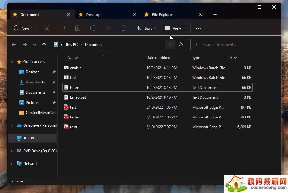Add a new tab with plus button

point(215,15)
